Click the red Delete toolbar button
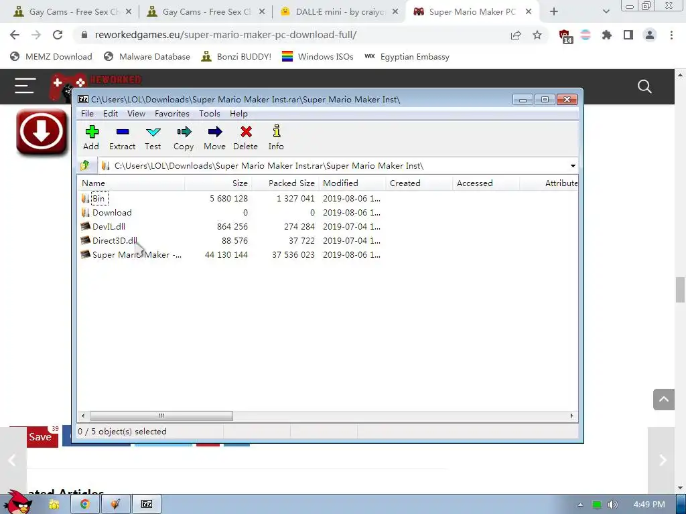 click(245, 138)
